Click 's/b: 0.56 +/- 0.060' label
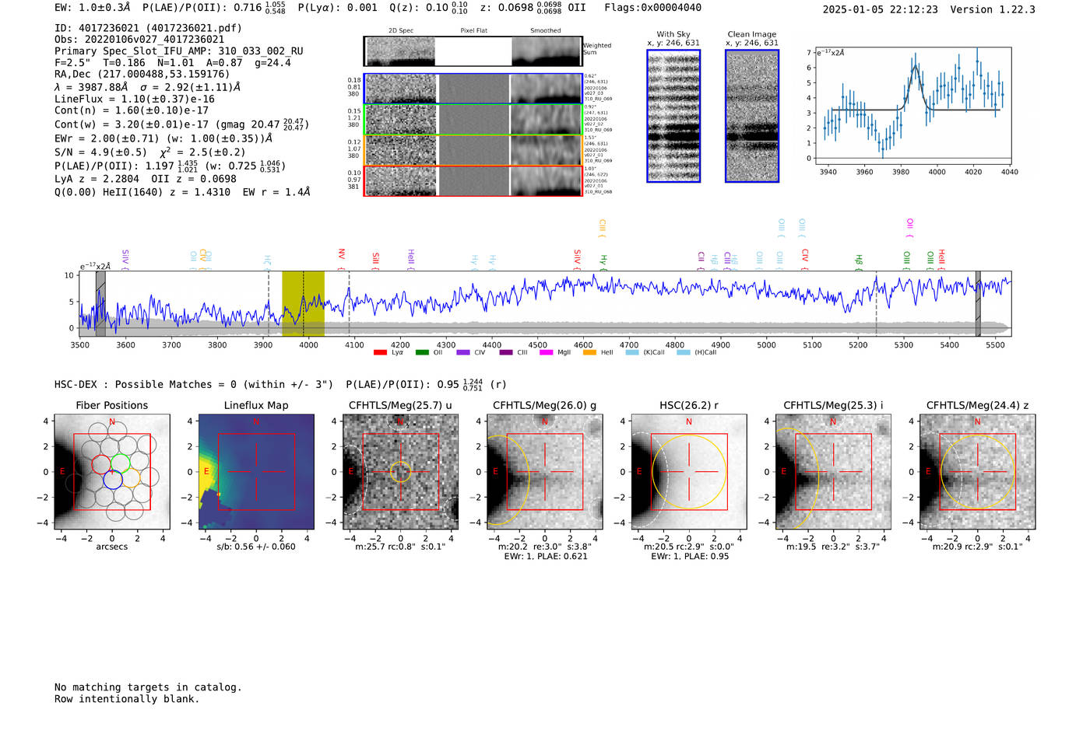Viewport: 1090px width, 741px height. tap(256, 547)
